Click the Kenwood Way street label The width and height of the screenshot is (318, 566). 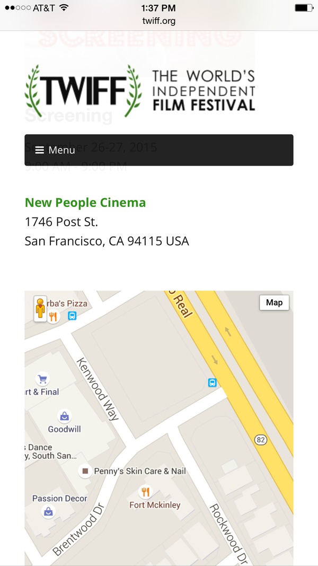[x=98, y=389]
